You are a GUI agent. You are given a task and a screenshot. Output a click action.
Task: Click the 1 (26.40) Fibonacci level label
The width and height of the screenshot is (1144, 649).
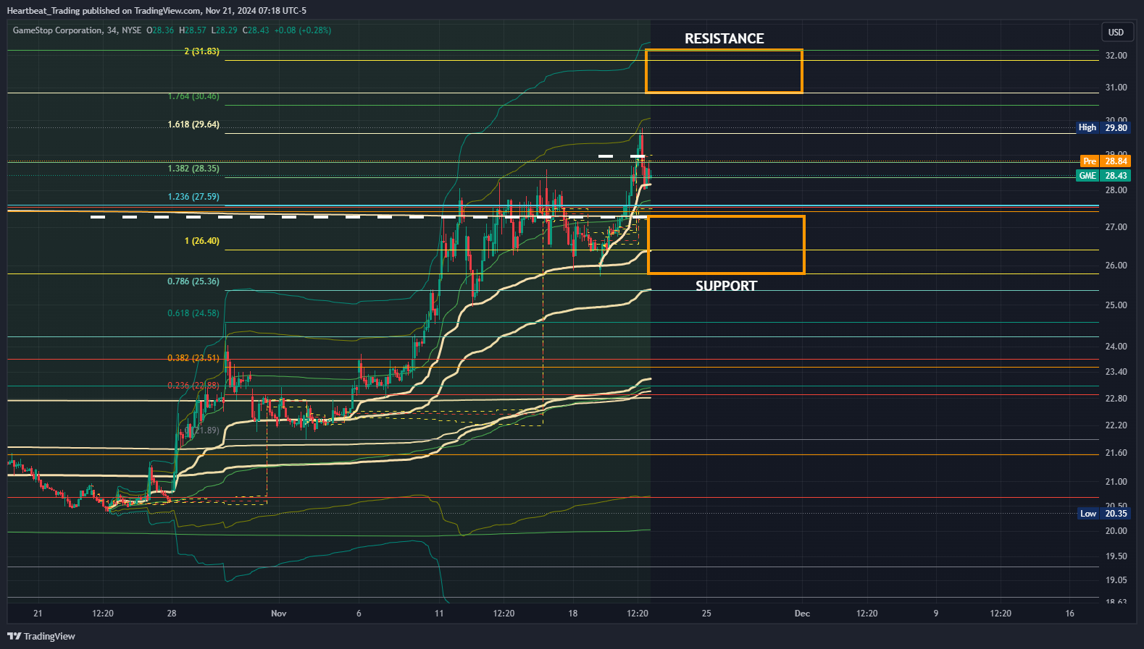click(x=201, y=241)
